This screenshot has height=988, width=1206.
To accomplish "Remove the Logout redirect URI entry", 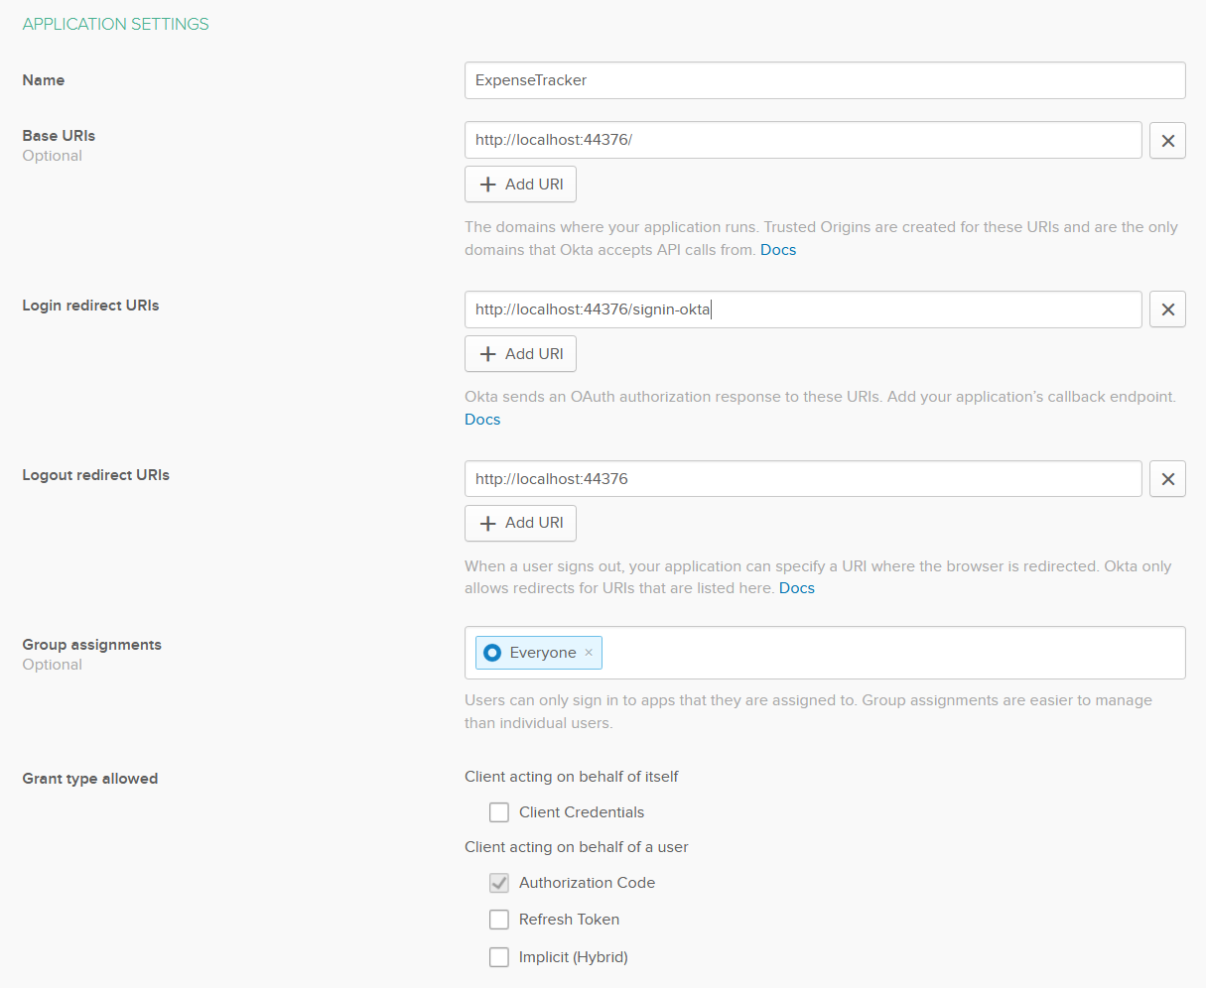I will [1167, 479].
